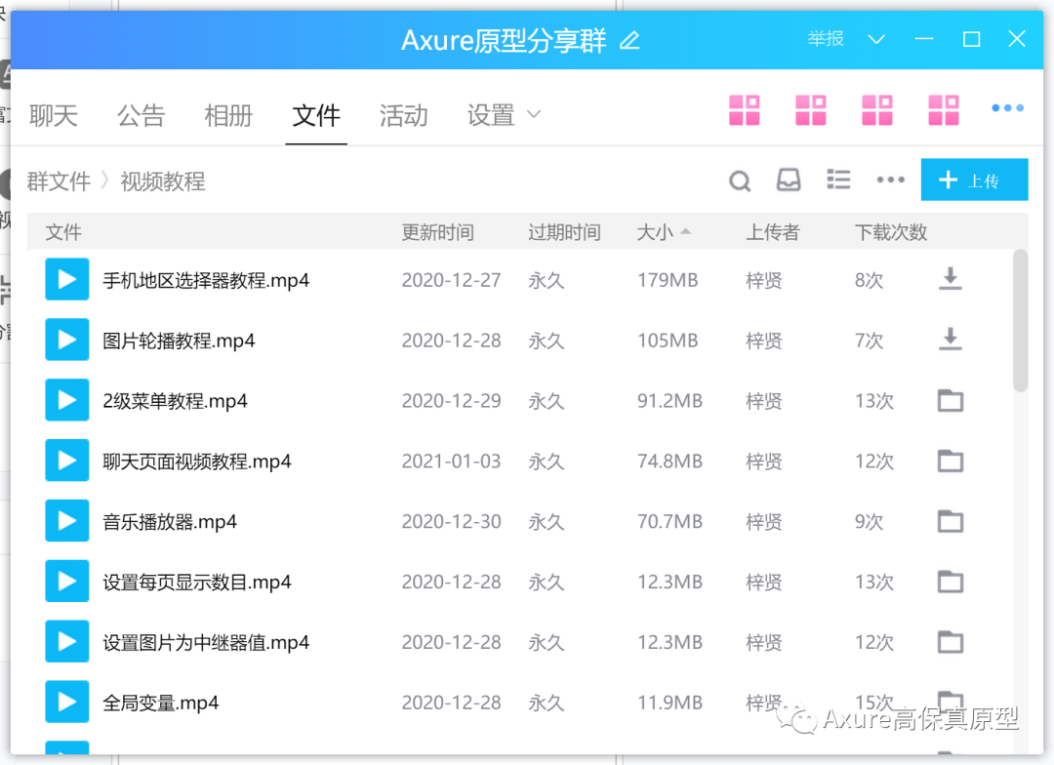Play 2级菜单教程.mp4 video icon
The image size is (1054, 765).
click(x=66, y=400)
